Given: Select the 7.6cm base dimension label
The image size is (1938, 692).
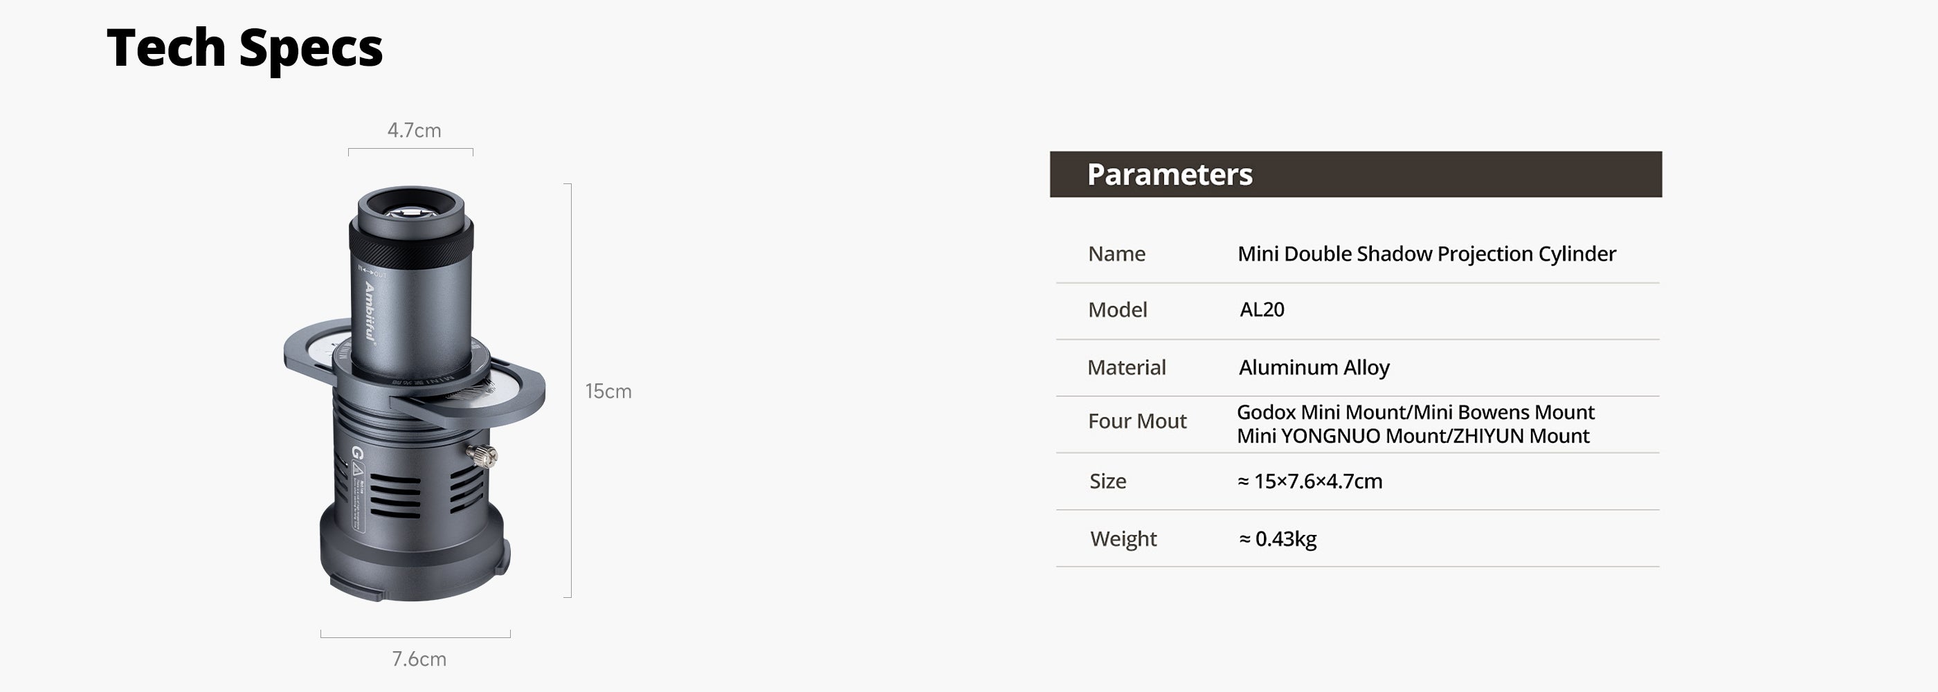Looking at the screenshot, I should pyautogui.click(x=418, y=659).
